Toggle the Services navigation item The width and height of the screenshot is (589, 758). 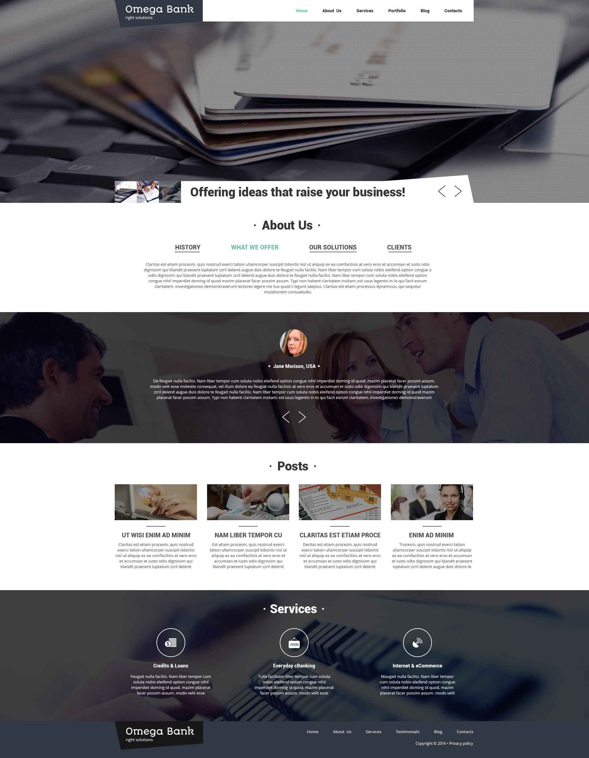pos(364,10)
